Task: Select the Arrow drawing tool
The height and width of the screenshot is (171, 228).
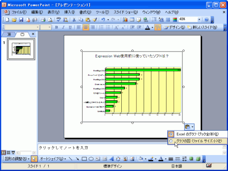Action: pos(78,159)
